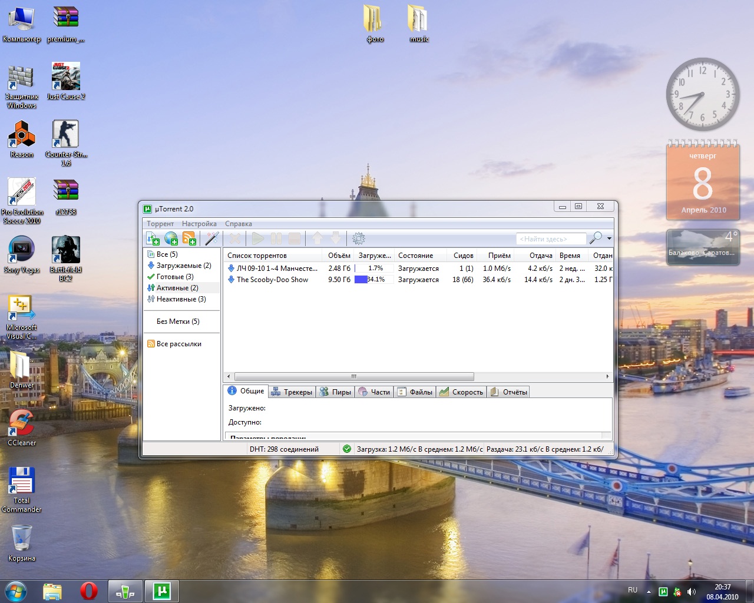Click the search magnifier icon
Image resolution: width=754 pixels, height=603 pixels.
pos(596,238)
